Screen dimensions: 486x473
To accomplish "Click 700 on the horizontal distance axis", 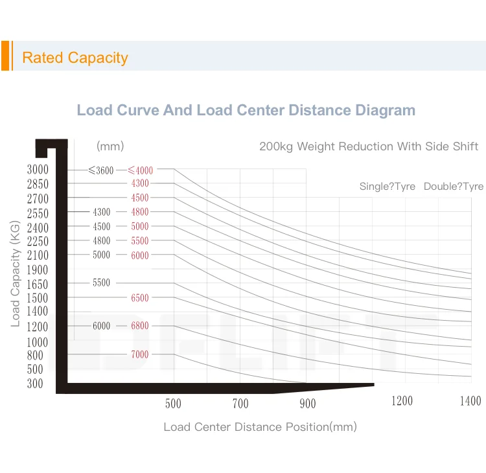I will [240, 404].
